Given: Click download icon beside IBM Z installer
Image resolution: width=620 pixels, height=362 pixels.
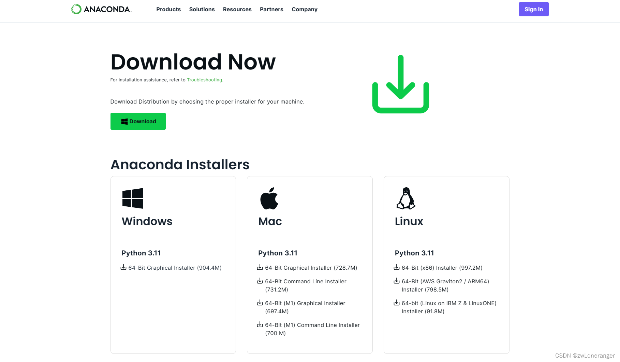Looking at the screenshot, I should (397, 303).
